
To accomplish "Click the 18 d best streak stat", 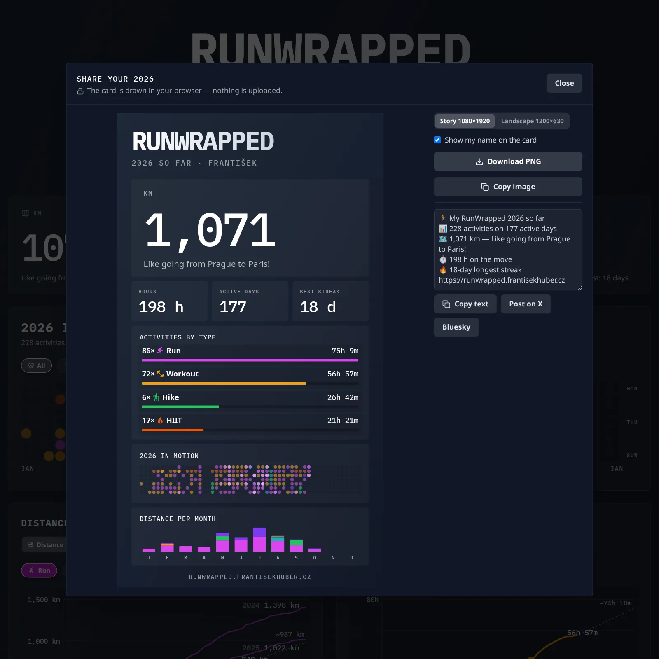I will click(331, 301).
